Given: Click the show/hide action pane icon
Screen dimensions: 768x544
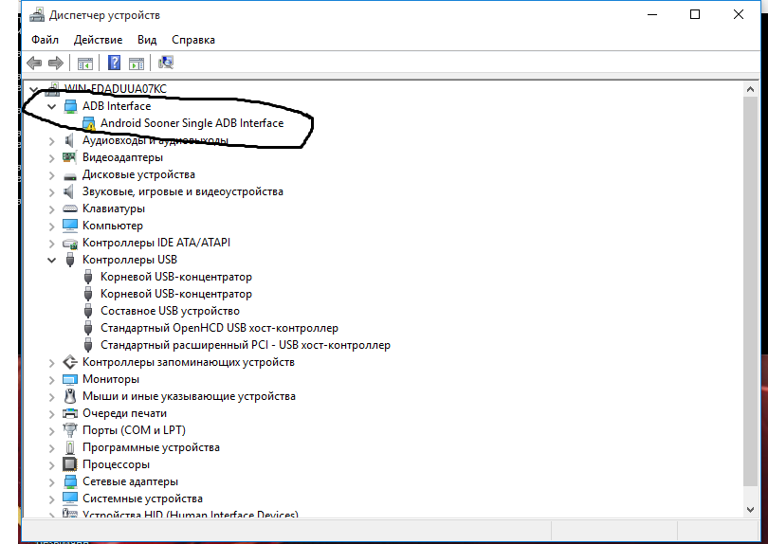Looking at the screenshot, I should 137,63.
